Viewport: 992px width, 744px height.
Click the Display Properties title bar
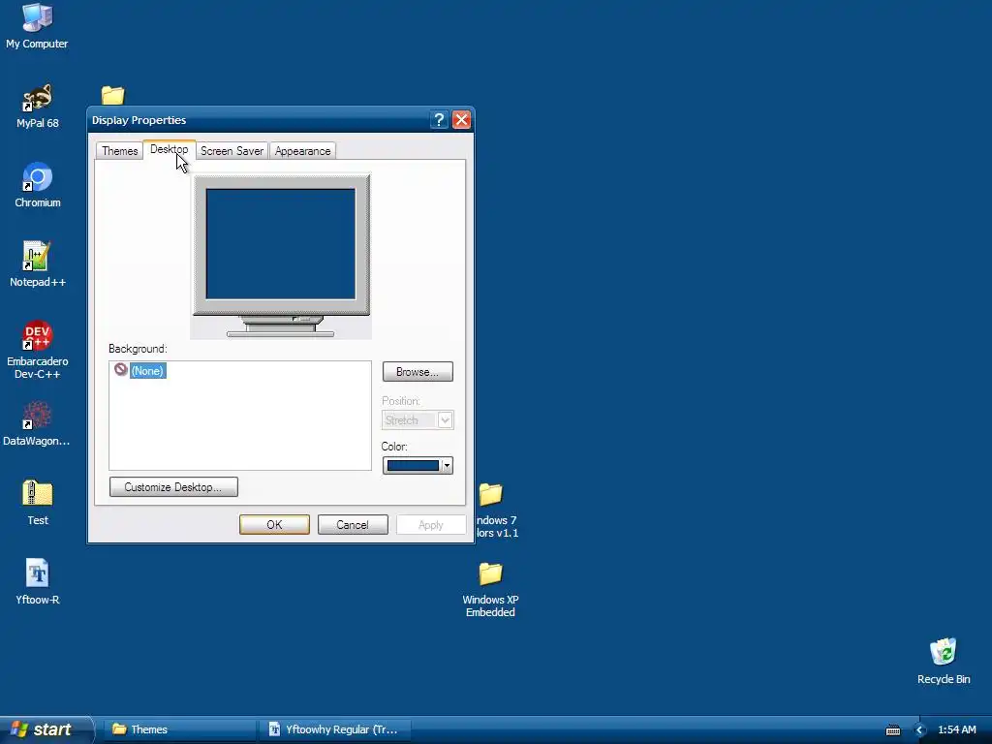pos(260,119)
